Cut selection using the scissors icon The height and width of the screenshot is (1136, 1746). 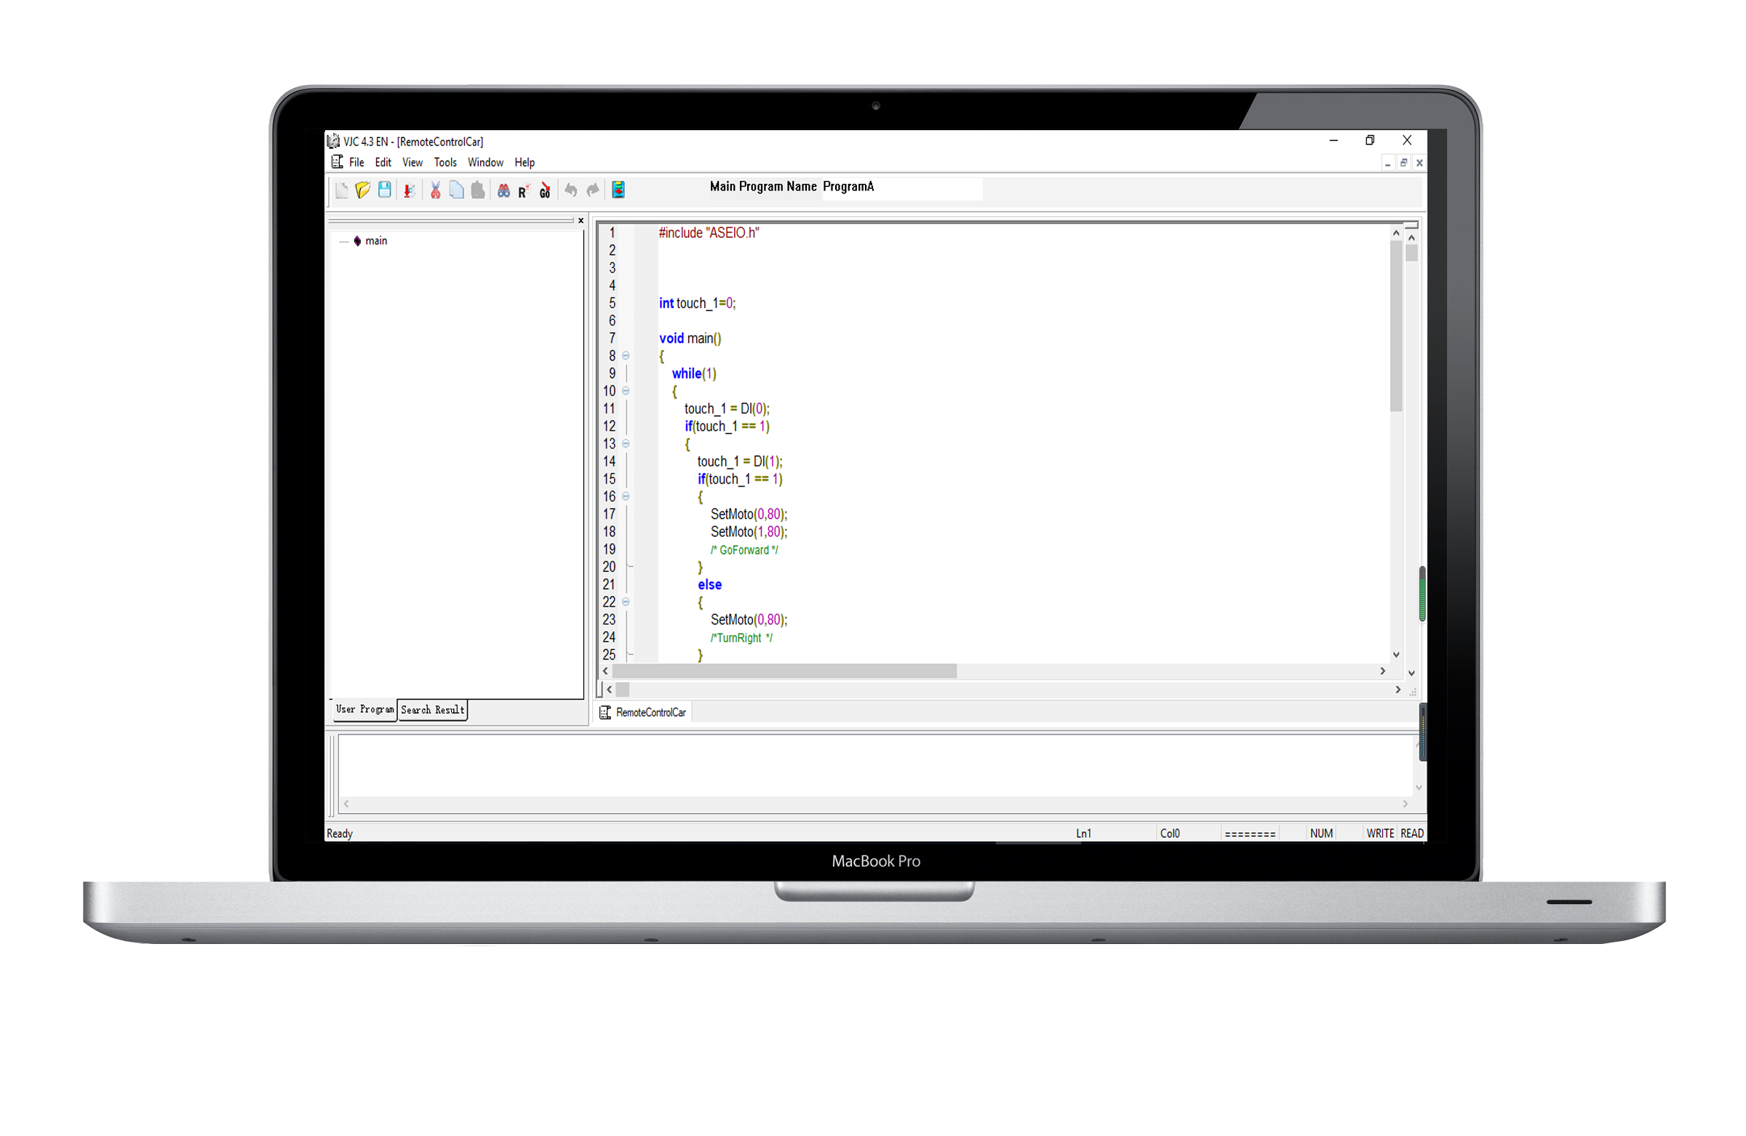tap(435, 191)
